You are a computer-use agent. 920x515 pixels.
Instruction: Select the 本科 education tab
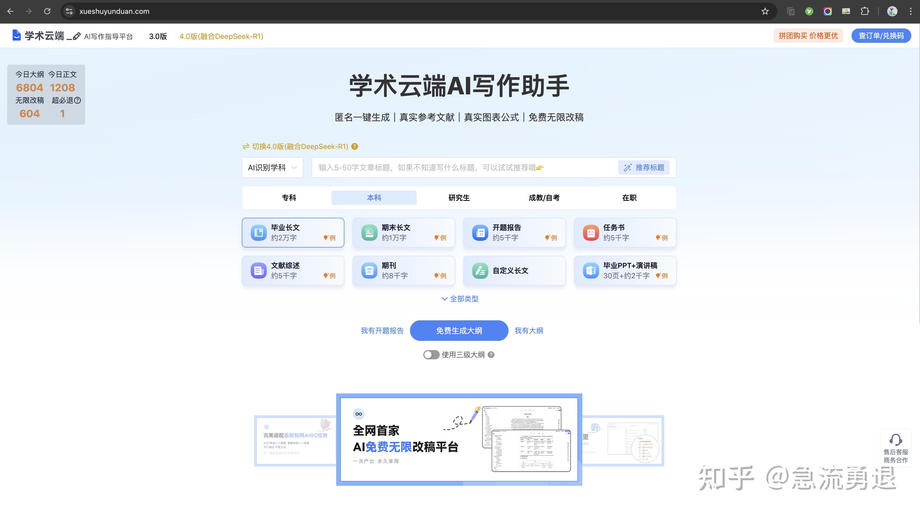(374, 198)
